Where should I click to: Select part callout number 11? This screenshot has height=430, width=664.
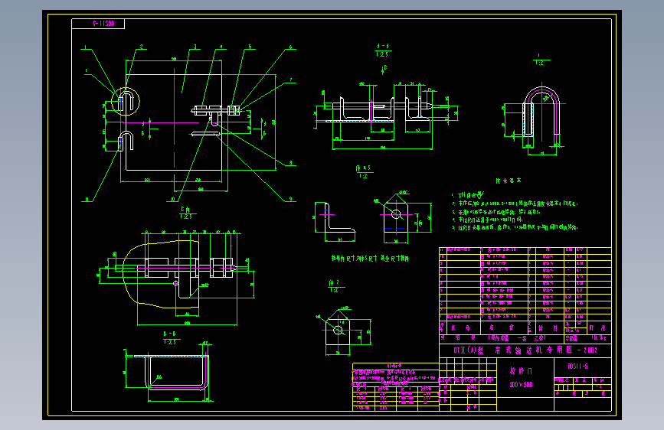coord(87,199)
